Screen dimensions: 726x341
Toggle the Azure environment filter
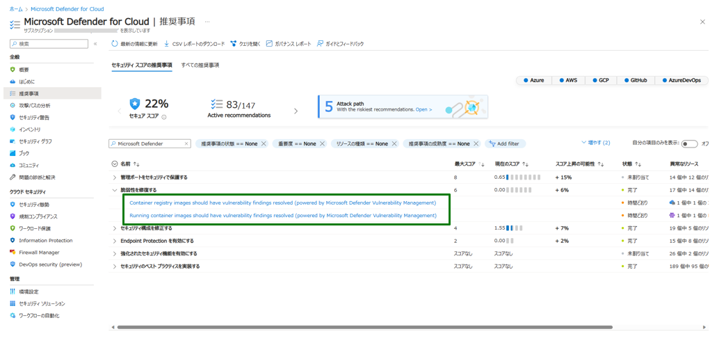click(533, 80)
